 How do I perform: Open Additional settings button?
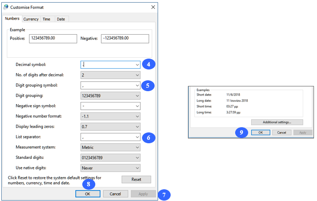277,122
